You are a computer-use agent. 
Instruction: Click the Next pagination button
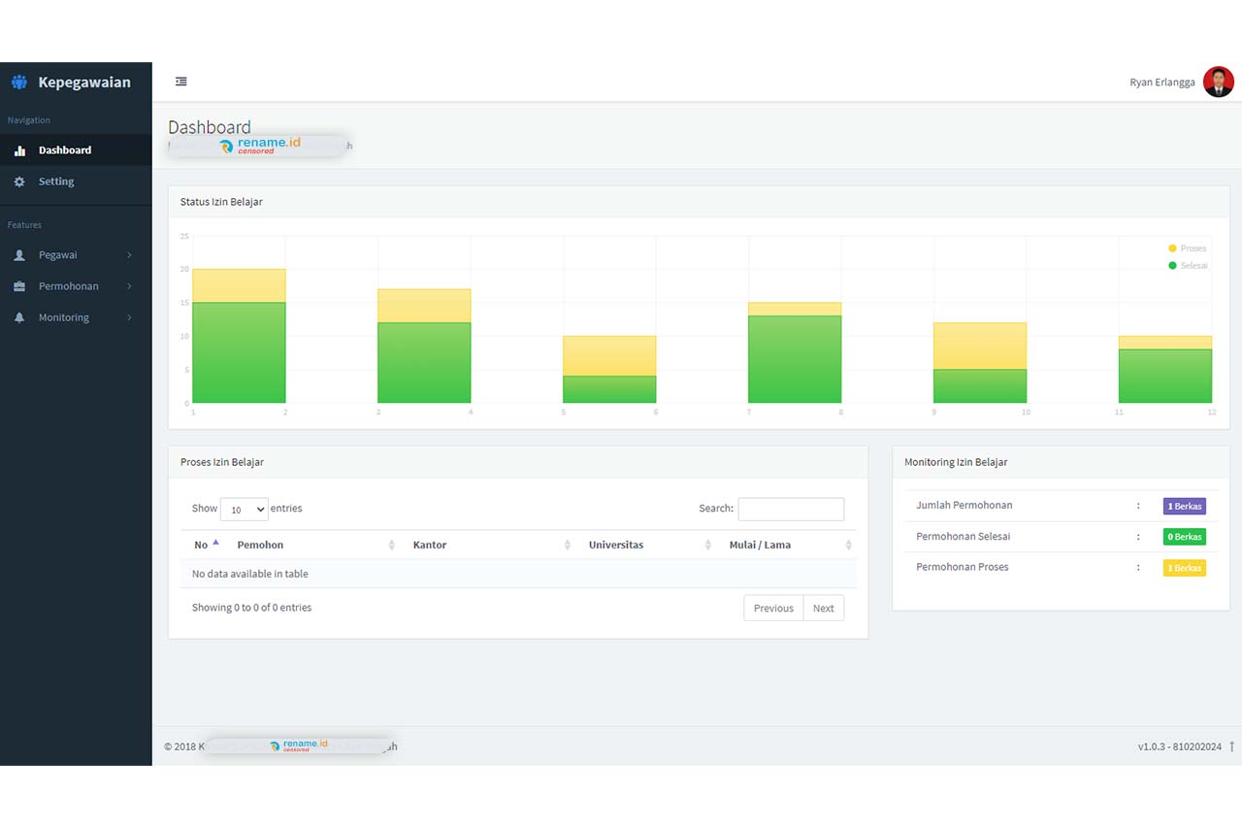coord(823,609)
